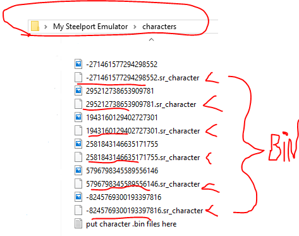Open My Steelport Emulator breadcrumb
Viewport: 299px width, 236px height.
[x=90, y=27]
